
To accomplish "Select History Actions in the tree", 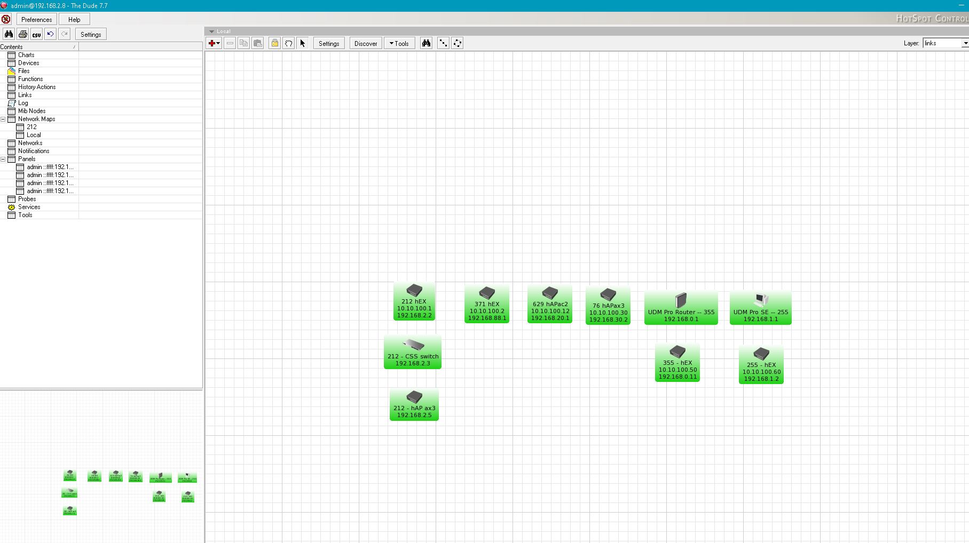I will click(37, 87).
